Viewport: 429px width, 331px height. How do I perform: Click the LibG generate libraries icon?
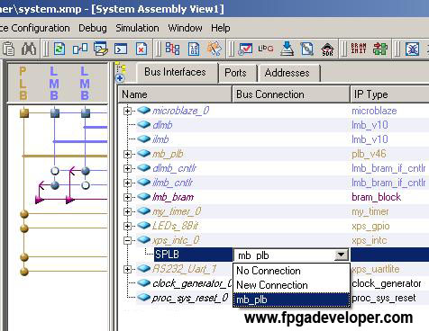266,49
